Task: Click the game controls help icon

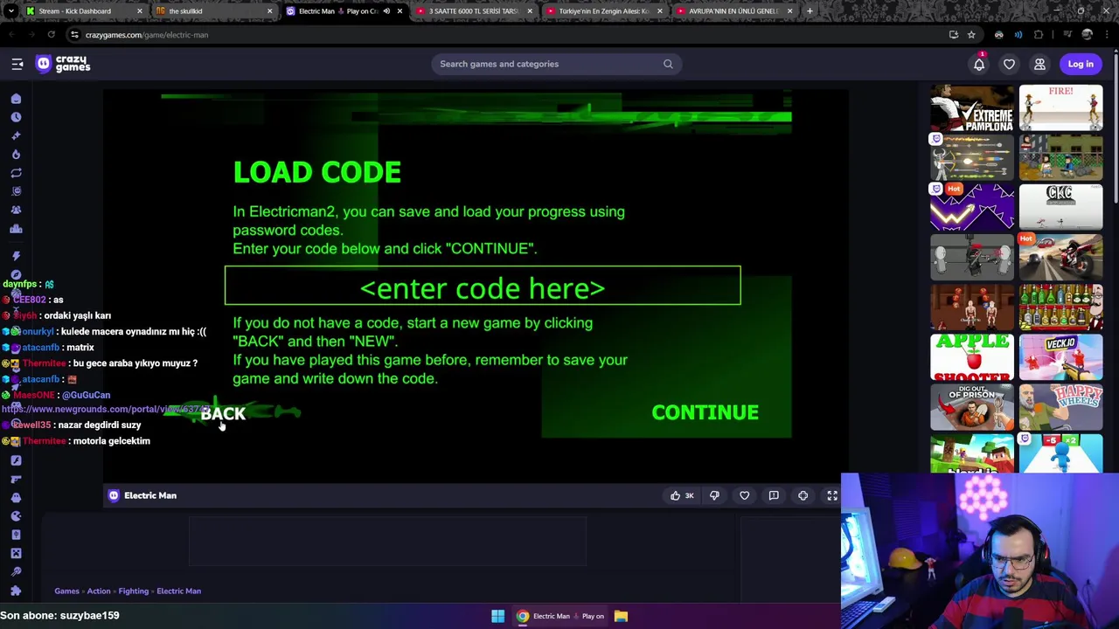Action: (x=803, y=495)
